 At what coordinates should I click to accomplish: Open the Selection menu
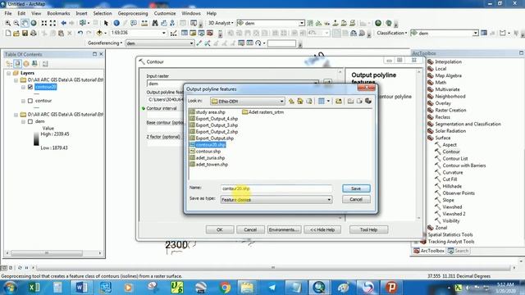[102, 13]
